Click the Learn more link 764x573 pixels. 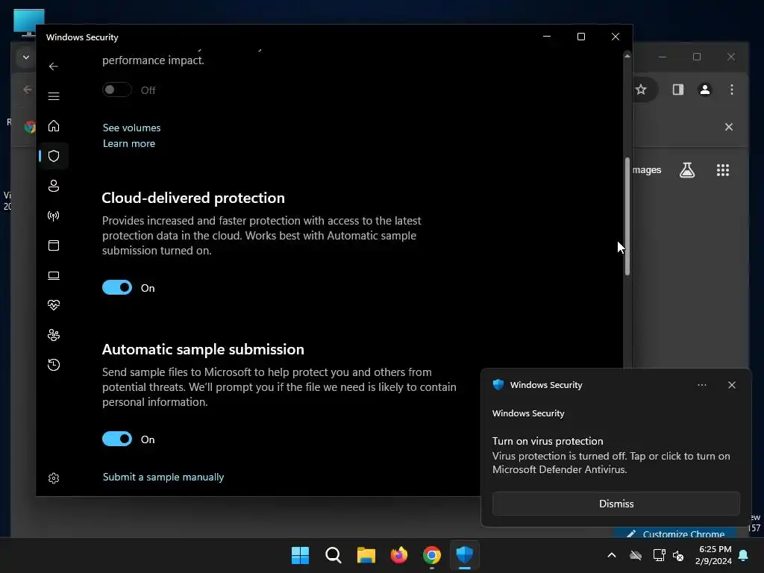pos(128,144)
